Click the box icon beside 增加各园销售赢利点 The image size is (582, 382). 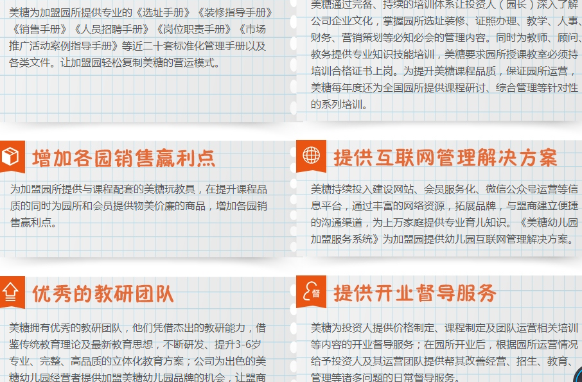click(11, 157)
